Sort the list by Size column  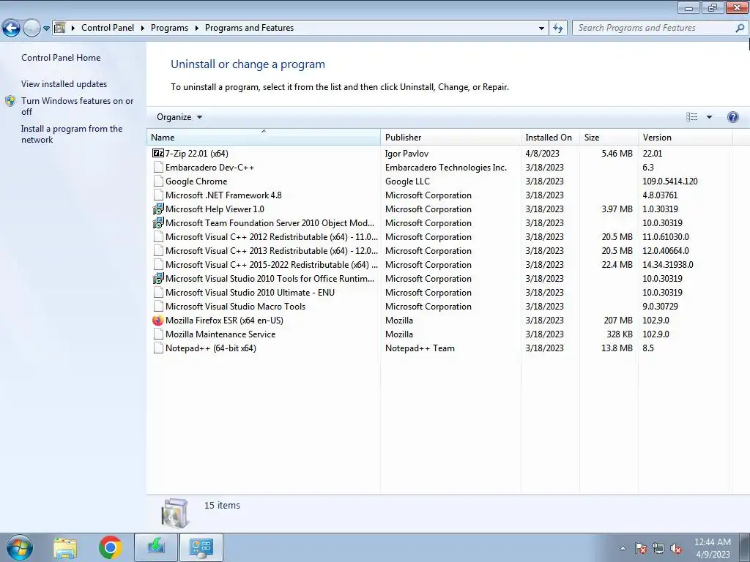tap(609, 137)
